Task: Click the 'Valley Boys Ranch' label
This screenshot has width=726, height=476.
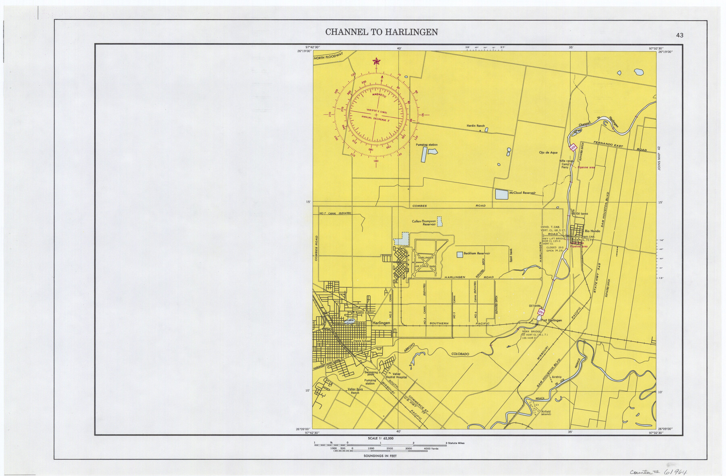Action: tap(355, 391)
